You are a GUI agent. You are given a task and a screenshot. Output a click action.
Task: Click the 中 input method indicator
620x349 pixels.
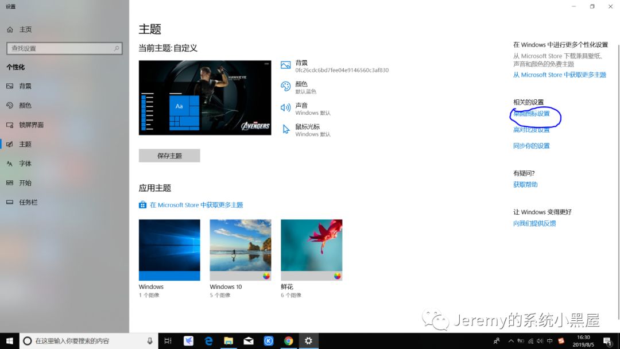[x=550, y=341]
